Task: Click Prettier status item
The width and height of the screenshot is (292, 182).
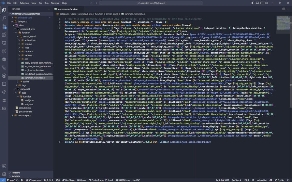Action: [x=280, y=180]
